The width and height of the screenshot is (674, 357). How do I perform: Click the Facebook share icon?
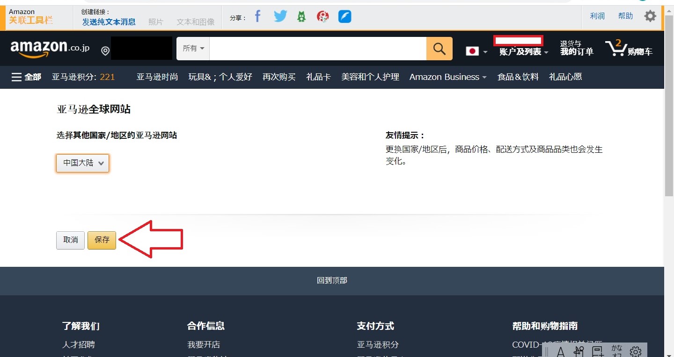(x=257, y=16)
